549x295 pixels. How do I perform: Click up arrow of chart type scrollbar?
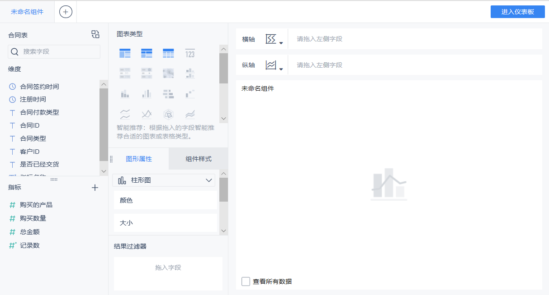click(223, 49)
